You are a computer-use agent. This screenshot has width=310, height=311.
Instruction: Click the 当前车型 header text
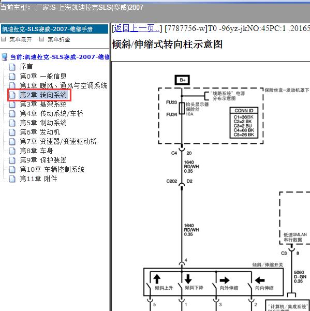[x=72, y=8]
